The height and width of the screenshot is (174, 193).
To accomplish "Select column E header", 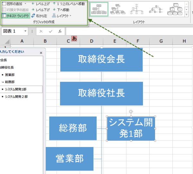I will [115, 41].
